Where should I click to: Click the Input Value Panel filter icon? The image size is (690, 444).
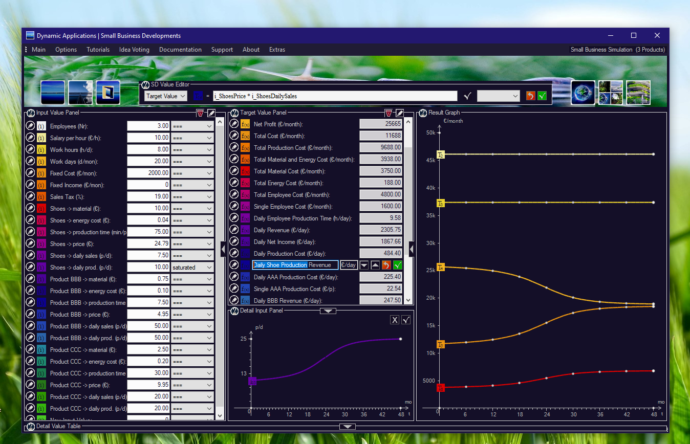200,113
